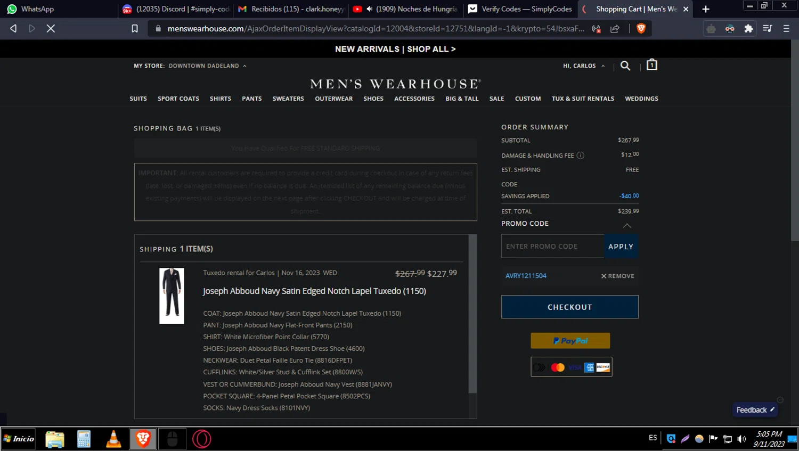This screenshot has height=451, width=799.
Task: Click the share page icon
Action: pyautogui.click(x=615, y=29)
